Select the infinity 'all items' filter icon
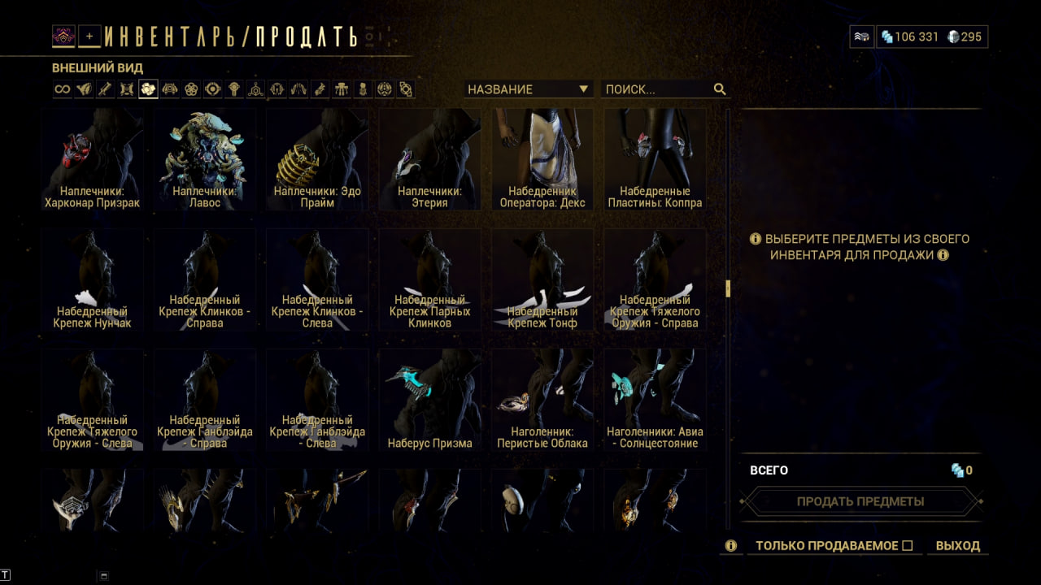This screenshot has height=585, width=1041. click(63, 89)
